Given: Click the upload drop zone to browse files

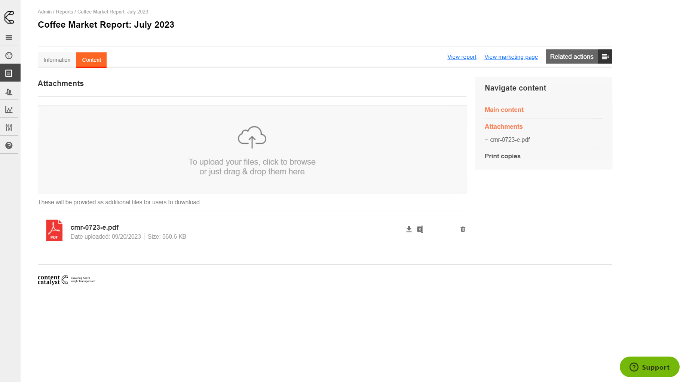Looking at the screenshot, I should (x=252, y=149).
